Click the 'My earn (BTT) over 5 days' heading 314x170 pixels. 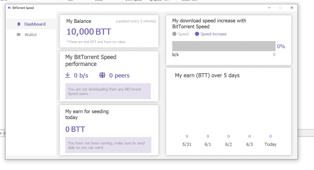(207, 75)
